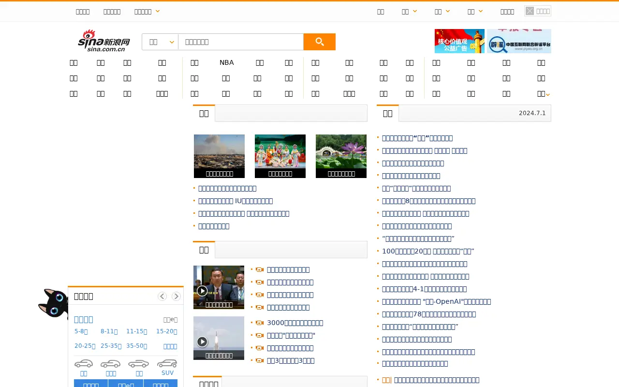Click inside the search text field
Viewport: 619px width, 387px height.
tap(240, 42)
